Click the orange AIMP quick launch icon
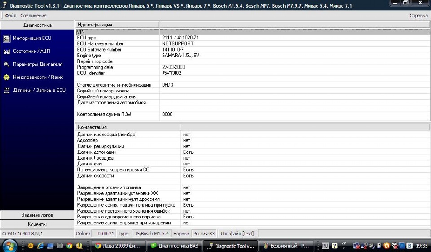 [x=31, y=246]
